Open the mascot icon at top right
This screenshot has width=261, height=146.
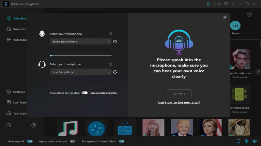coord(249,15)
